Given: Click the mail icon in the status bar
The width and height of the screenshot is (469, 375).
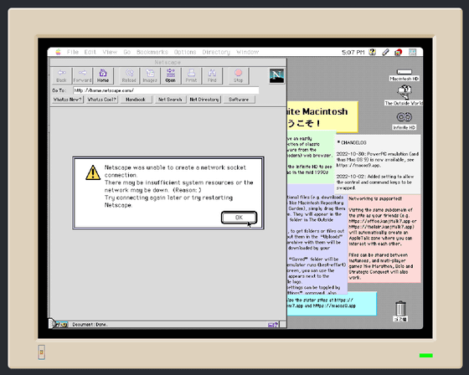Looking at the screenshot, I should tap(273, 325).
